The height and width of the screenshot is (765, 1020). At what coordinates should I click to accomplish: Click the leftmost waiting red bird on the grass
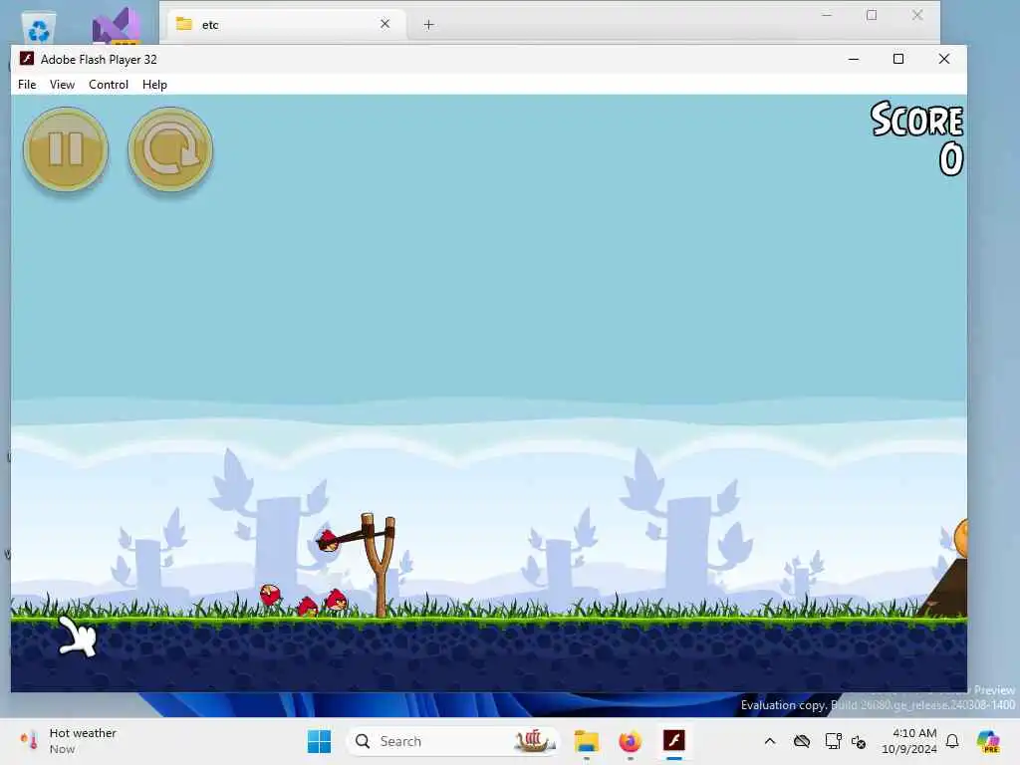point(270,594)
